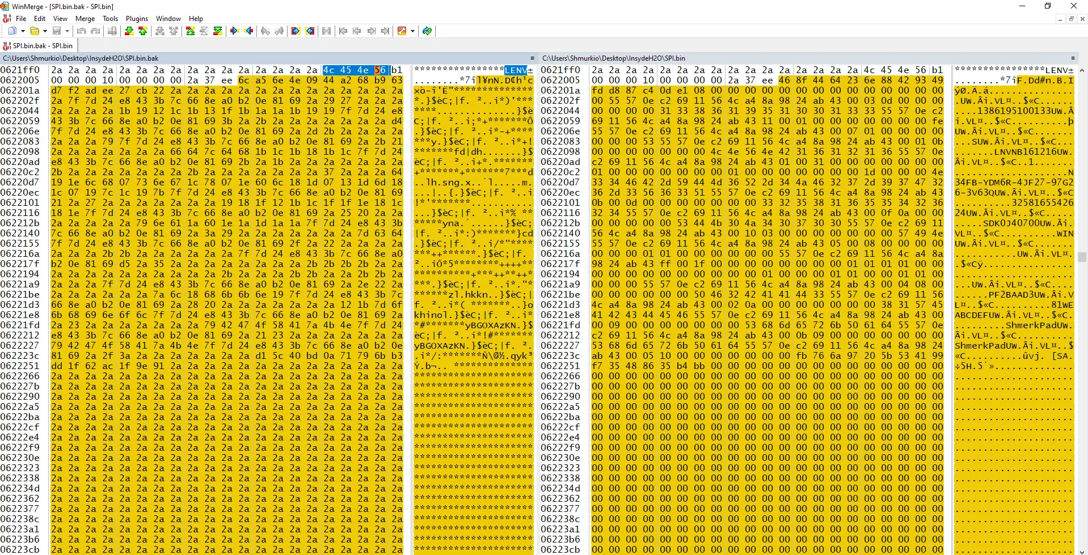
Task: Expand the Options icon dropdown arrow
Action: tap(412, 31)
